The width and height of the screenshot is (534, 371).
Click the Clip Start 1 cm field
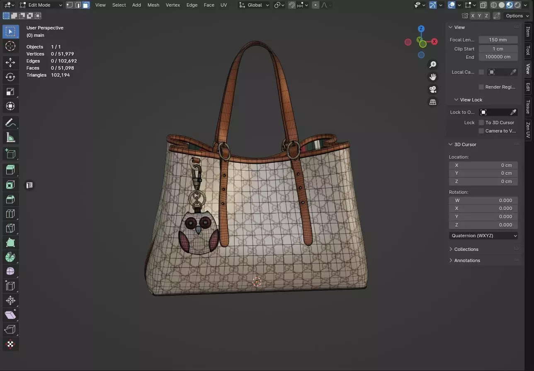[x=498, y=49]
